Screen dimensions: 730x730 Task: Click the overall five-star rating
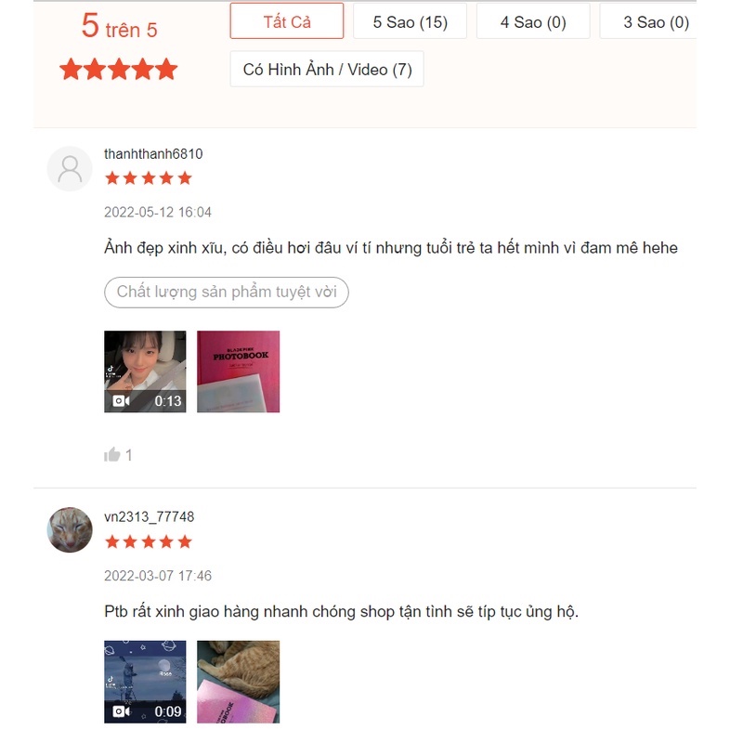[x=118, y=70]
